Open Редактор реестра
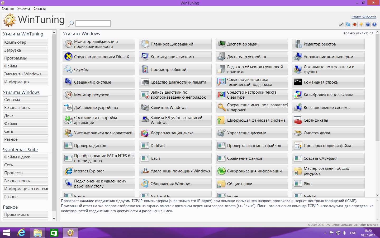380x238 pixels. click(328, 44)
